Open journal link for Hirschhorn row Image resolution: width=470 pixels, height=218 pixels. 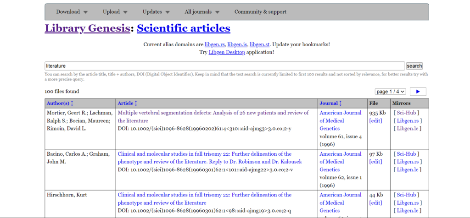click(341, 202)
